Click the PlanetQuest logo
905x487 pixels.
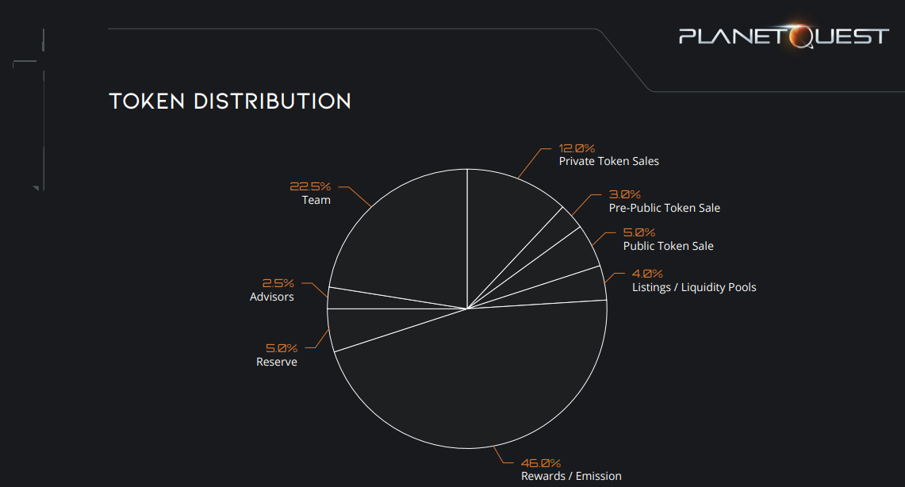click(x=784, y=36)
